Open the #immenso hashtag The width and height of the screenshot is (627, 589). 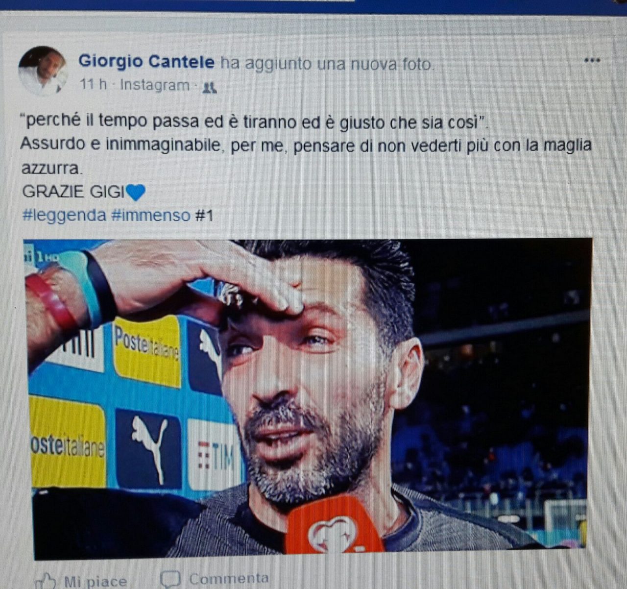[x=151, y=215]
